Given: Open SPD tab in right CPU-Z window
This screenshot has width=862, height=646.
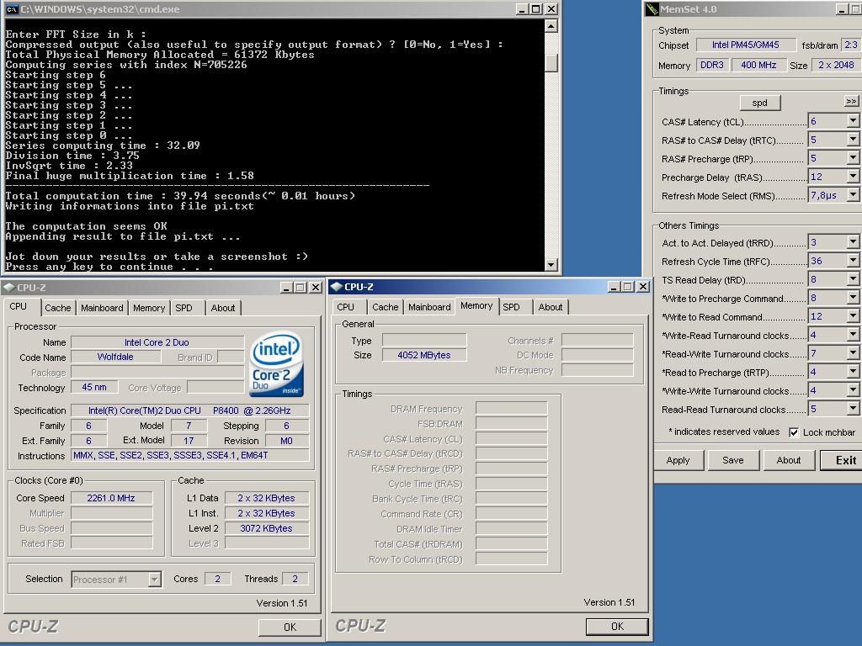Looking at the screenshot, I should (x=515, y=307).
